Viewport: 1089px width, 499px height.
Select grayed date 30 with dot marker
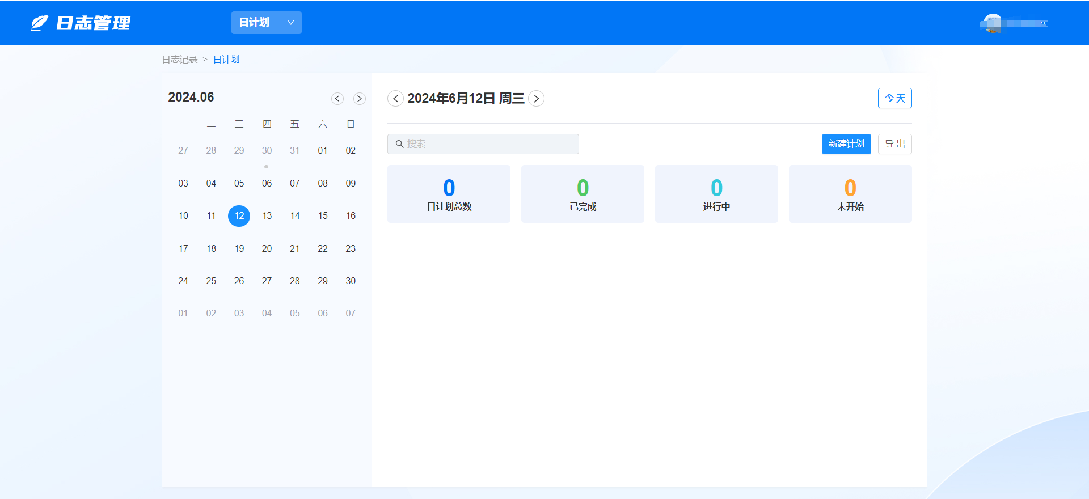click(267, 151)
